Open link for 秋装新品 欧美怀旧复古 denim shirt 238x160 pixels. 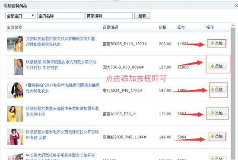tap(61, 65)
